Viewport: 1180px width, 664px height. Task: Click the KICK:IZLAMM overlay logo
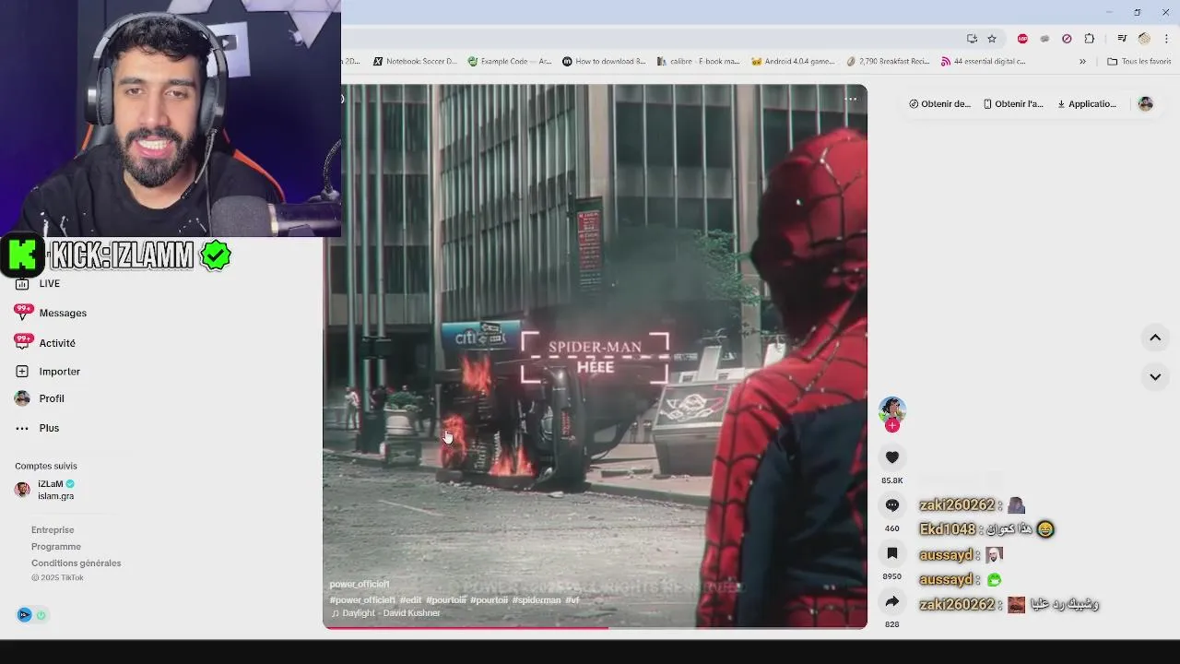click(x=116, y=255)
